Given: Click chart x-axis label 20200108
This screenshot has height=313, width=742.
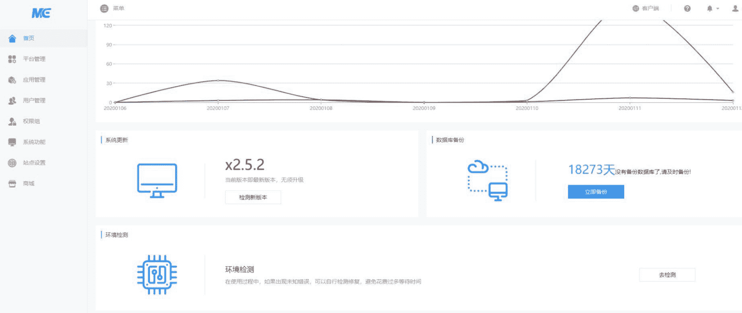Looking at the screenshot, I should point(321,108).
